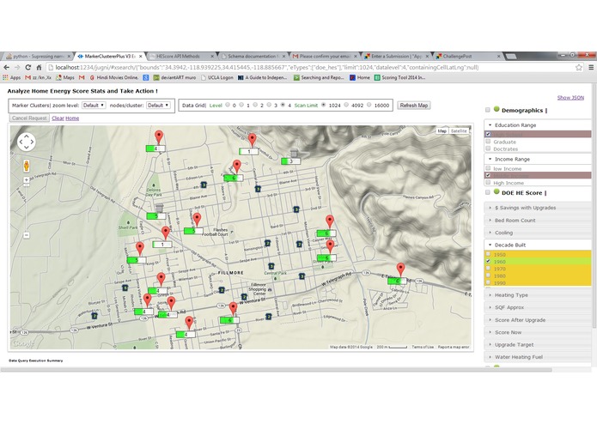597x424 pixels.
Task: Open the Apps bookmarks shortcut
Action: (12, 77)
